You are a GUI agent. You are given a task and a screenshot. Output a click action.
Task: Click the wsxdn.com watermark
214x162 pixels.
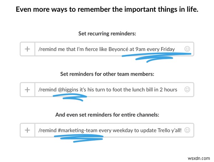pos(199,158)
